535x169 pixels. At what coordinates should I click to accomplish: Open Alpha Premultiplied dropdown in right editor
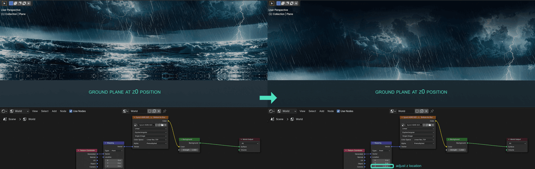click(424, 143)
